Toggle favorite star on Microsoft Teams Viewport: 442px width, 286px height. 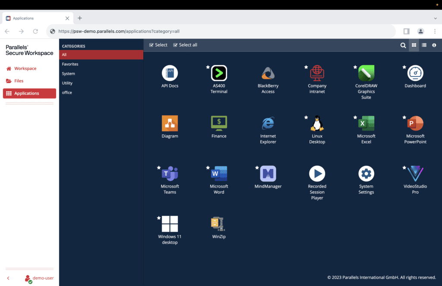(159, 168)
